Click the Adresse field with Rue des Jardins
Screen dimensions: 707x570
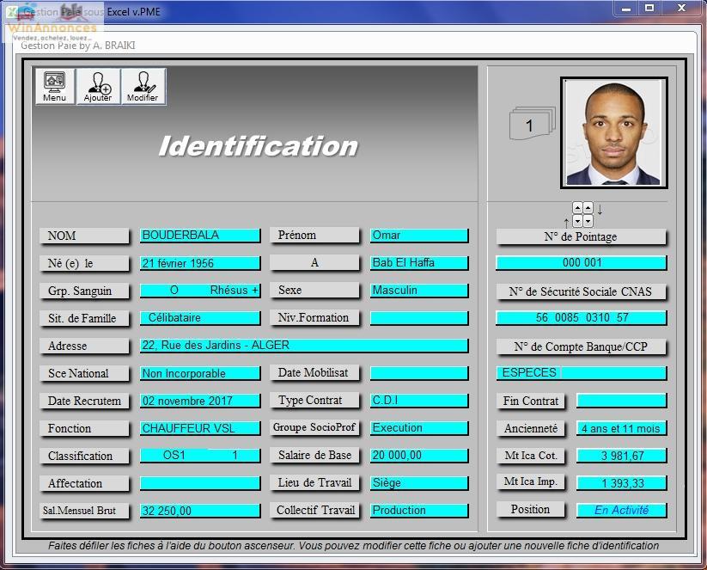304,346
